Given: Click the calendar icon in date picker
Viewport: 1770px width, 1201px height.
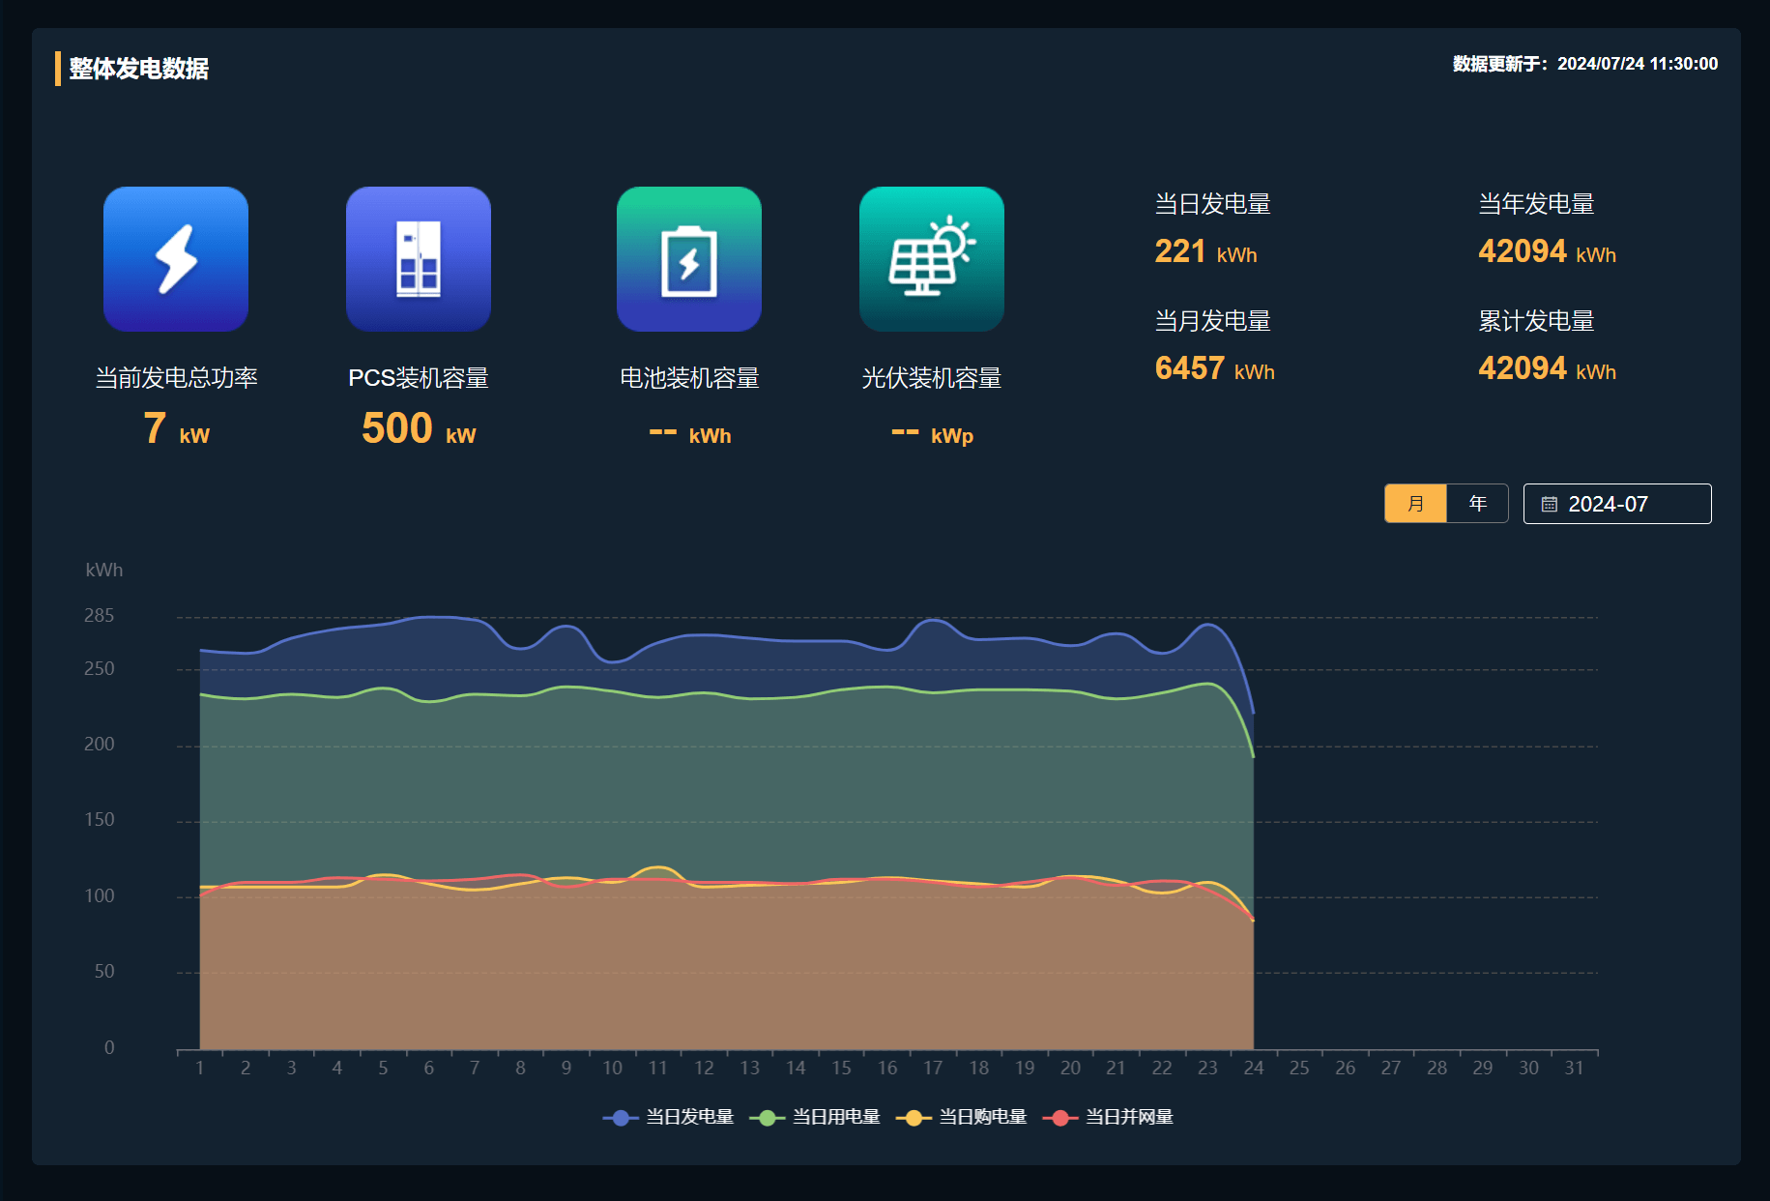Looking at the screenshot, I should click(x=1549, y=504).
